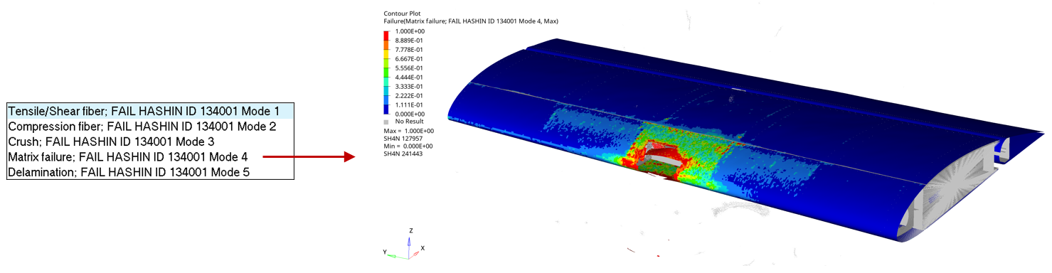Click the dark blue legend color band

point(386,109)
